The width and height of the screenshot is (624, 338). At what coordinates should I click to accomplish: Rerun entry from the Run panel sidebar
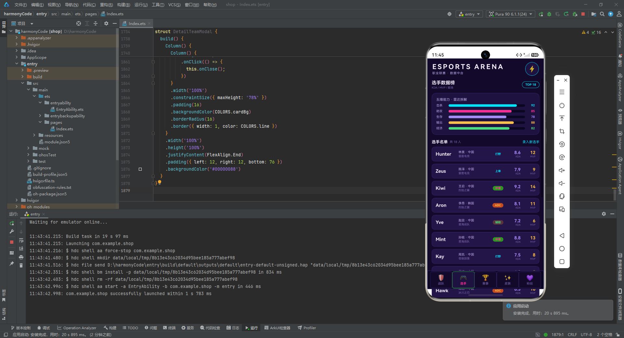tap(12, 223)
